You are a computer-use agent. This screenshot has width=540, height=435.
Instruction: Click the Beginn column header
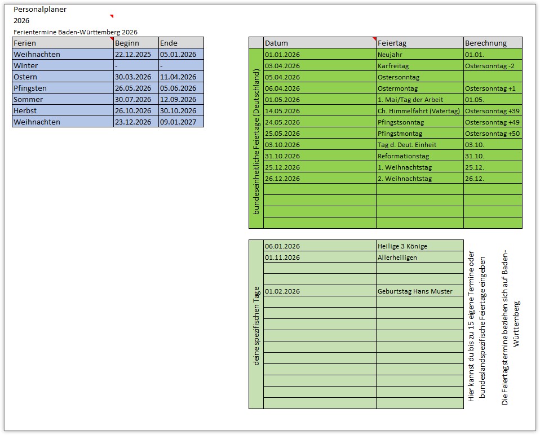tap(135, 43)
